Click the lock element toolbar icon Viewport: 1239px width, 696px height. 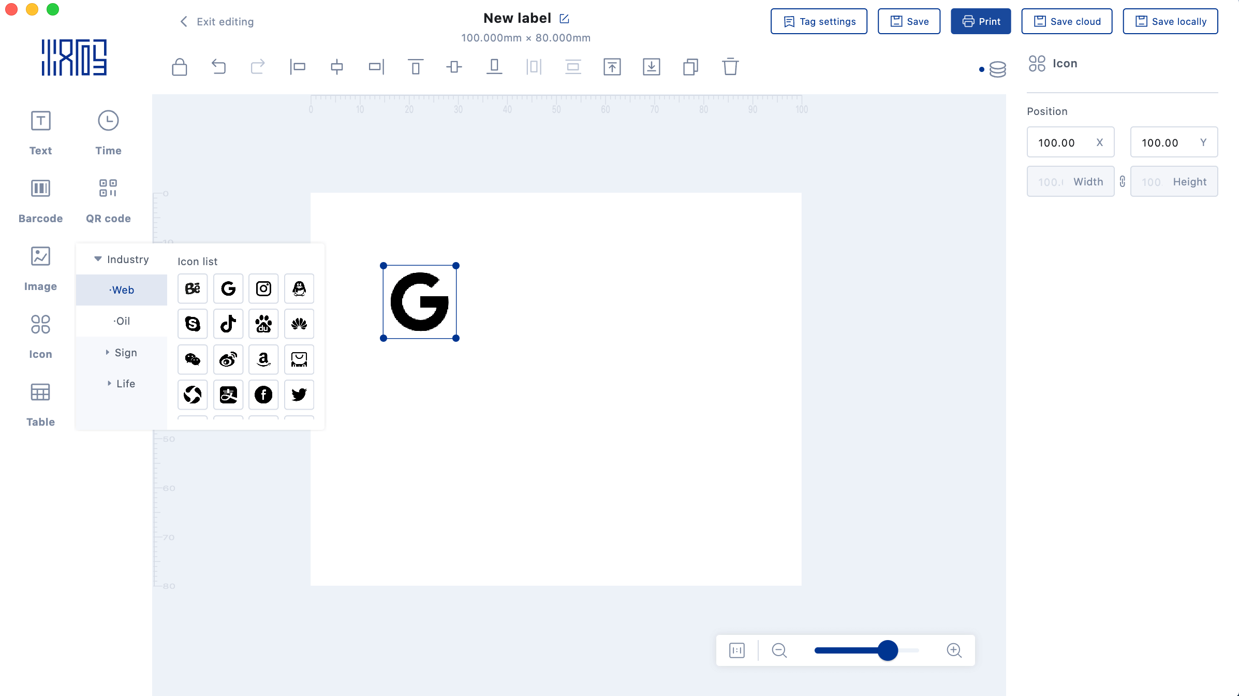pos(180,67)
